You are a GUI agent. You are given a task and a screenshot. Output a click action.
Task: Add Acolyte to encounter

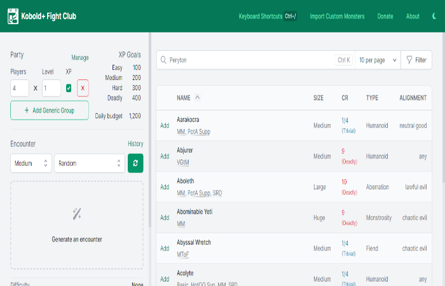pyautogui.click(x=165, y=279)
